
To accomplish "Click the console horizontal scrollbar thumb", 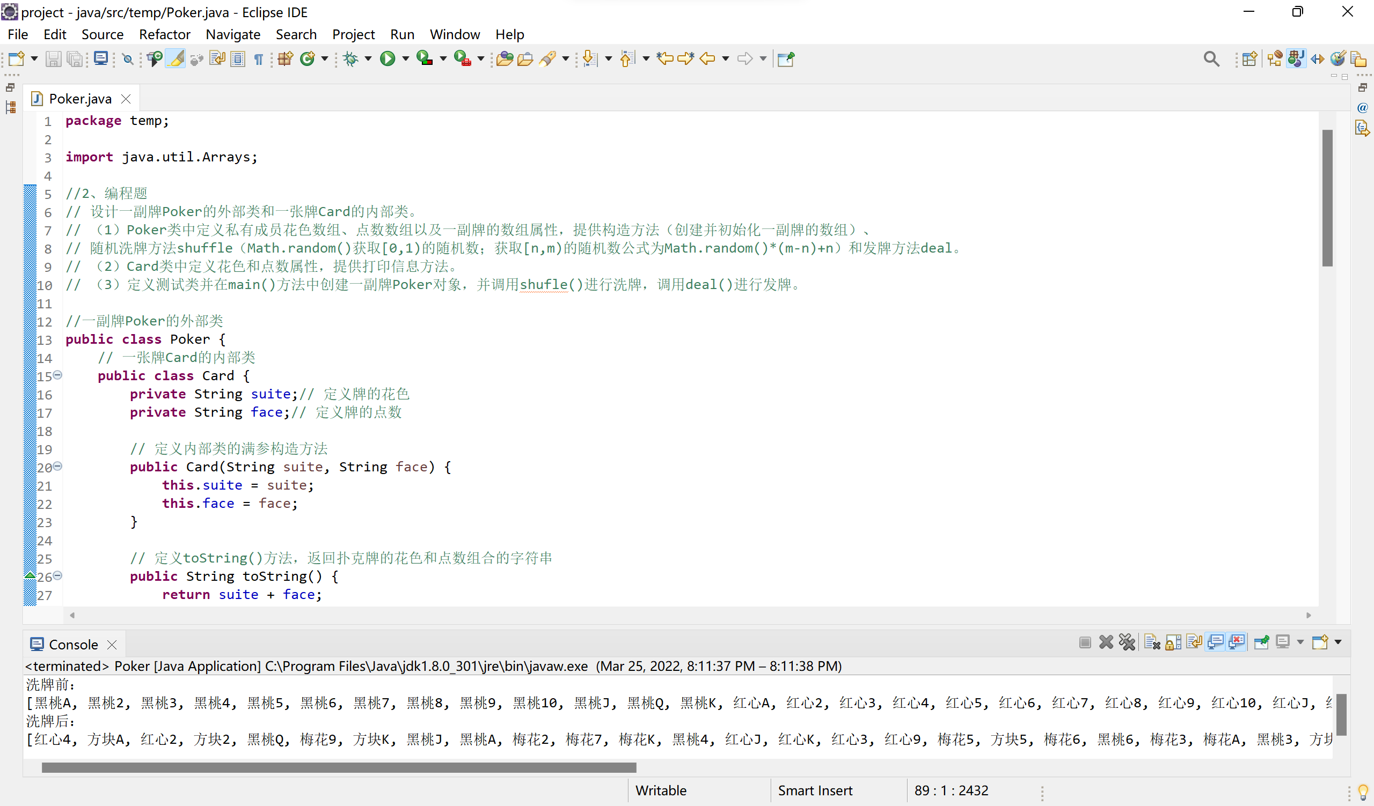I will pos(338,767).
